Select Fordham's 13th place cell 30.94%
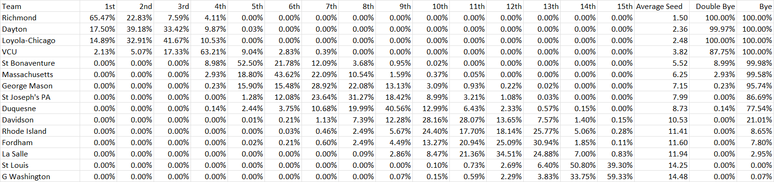 542,142
